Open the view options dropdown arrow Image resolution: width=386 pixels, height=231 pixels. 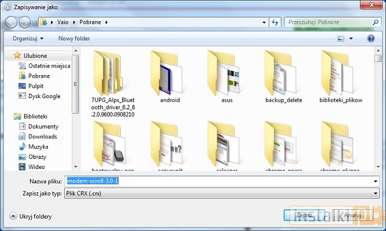coord(351,38)
